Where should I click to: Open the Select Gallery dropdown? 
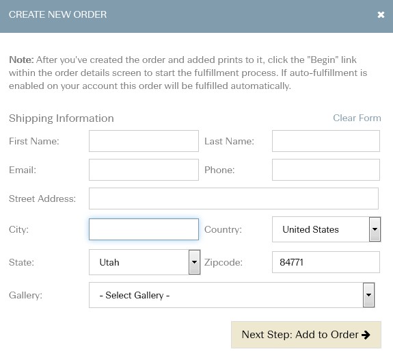(x=232, y=295)
